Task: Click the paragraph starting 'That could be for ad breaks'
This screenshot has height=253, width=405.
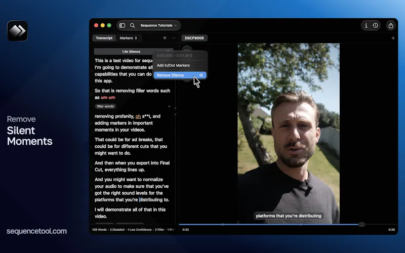Action: tap(131, 146)
